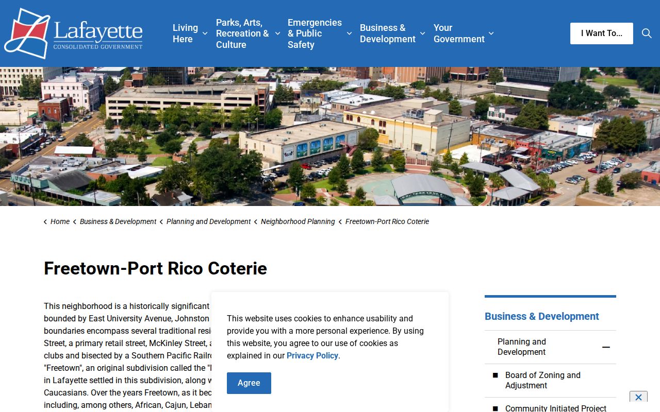Viewport: 660px width, 412px height.
Task: Dismiss the widget via the X icon at bottom right
Action: click(638, 397)
